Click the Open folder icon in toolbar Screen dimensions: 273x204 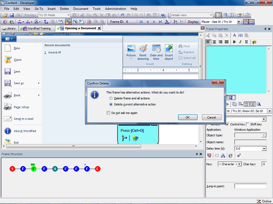click(x=6, y=15)
